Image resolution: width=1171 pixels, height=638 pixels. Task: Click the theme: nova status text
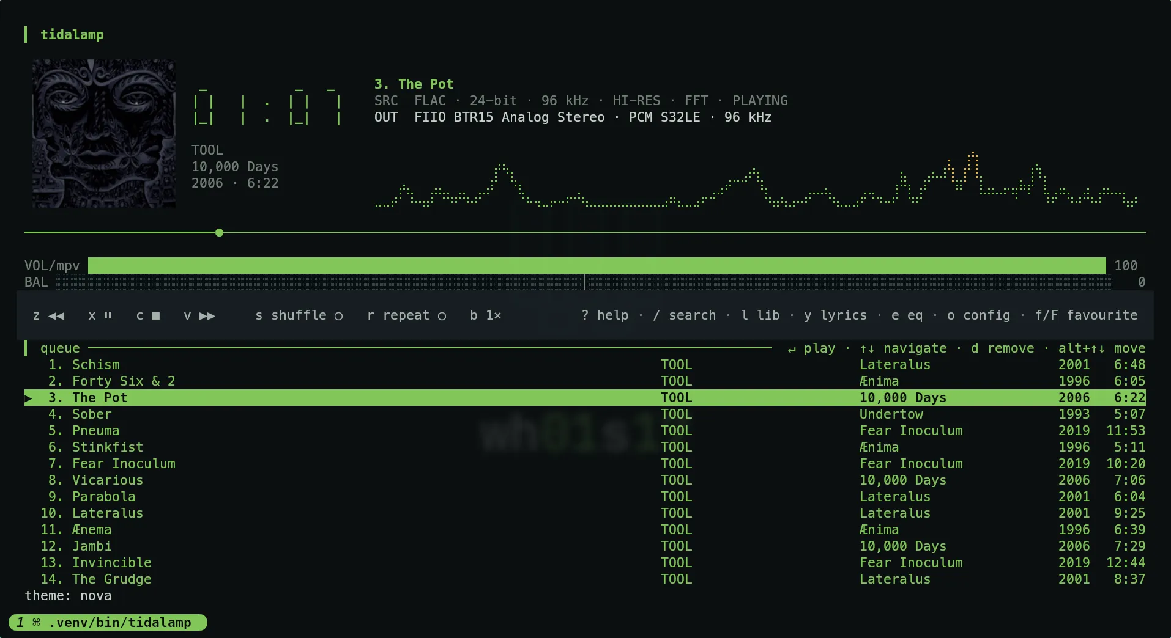point(68,596)
